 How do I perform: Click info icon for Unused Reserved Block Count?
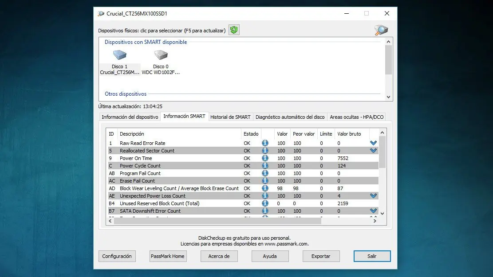(x=265, y=203)
